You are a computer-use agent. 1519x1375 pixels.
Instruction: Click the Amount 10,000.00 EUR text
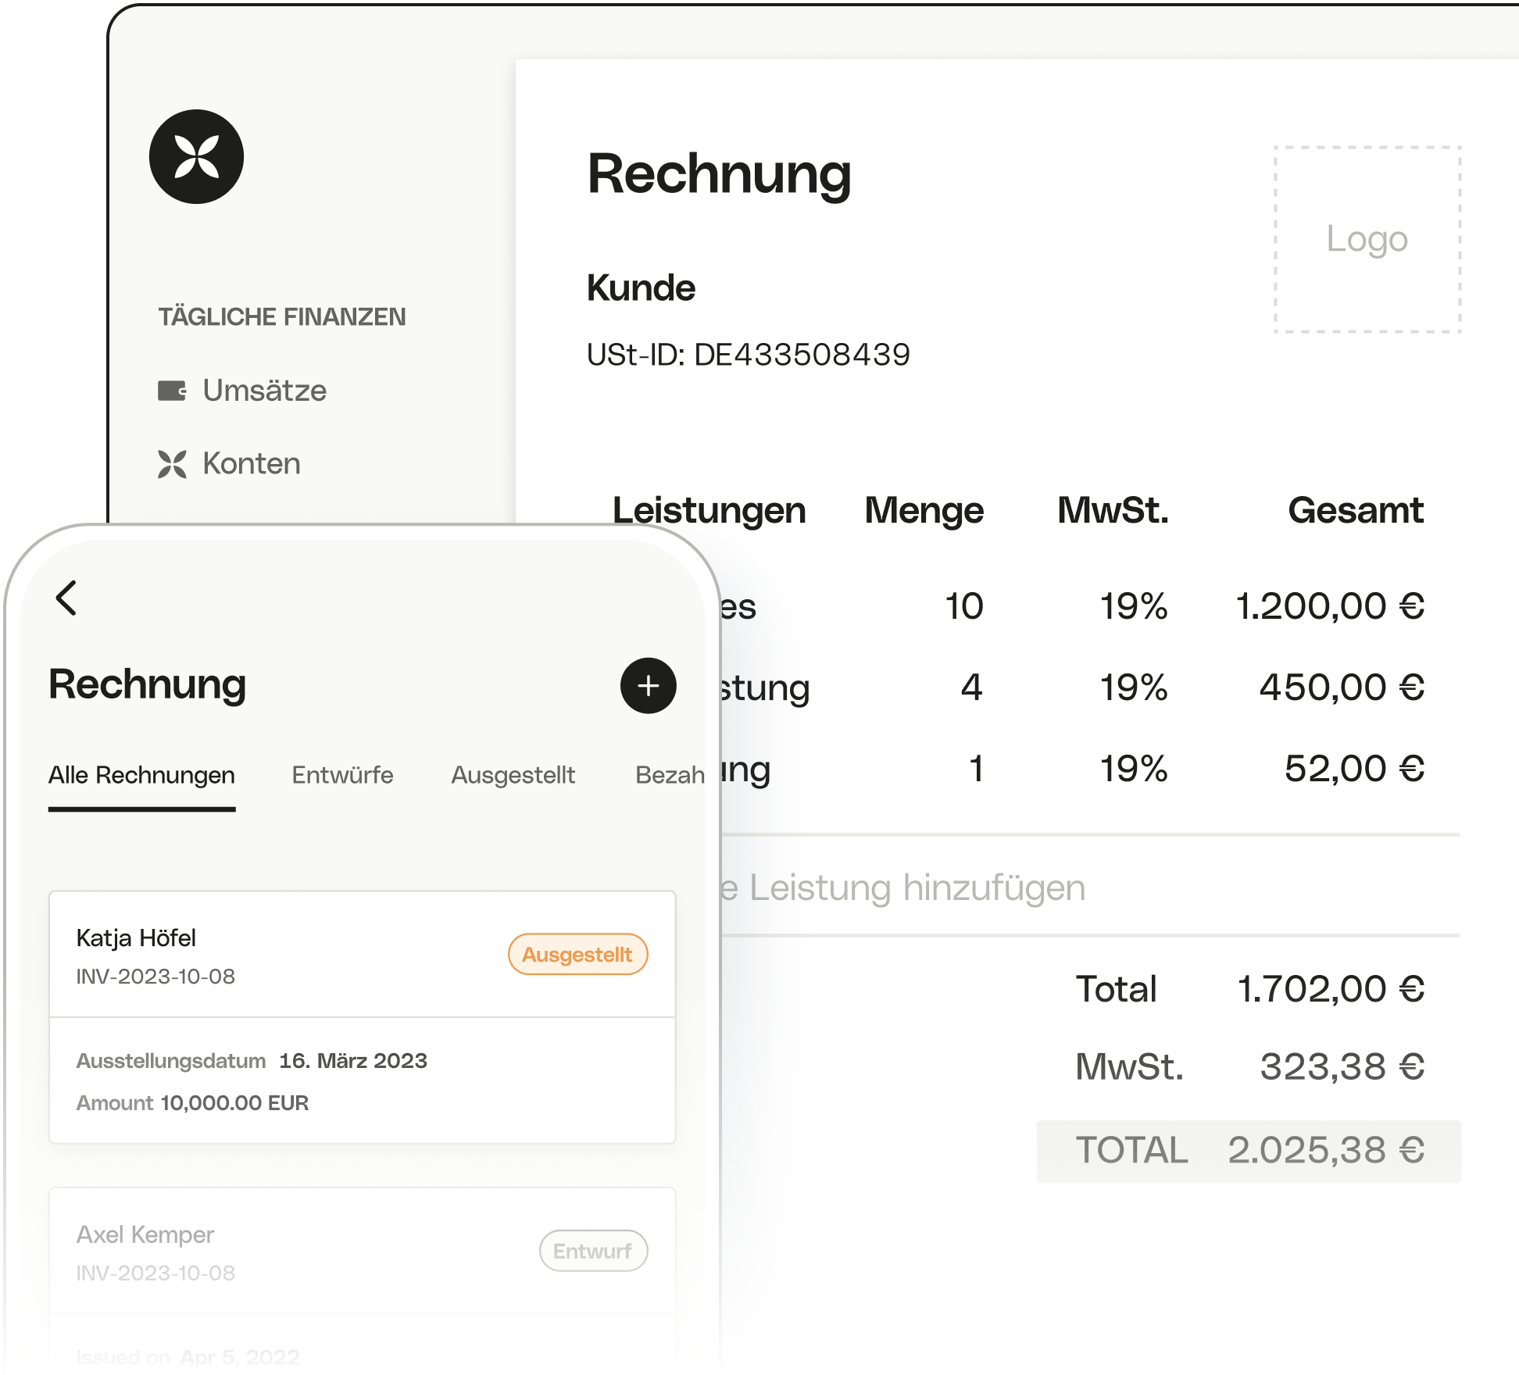192,1103
